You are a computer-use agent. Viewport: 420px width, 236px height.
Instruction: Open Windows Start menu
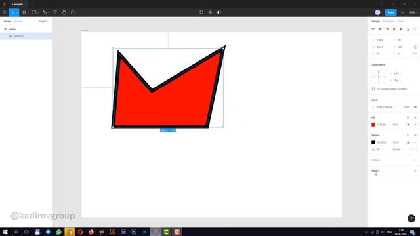click(x=5, y=232)
